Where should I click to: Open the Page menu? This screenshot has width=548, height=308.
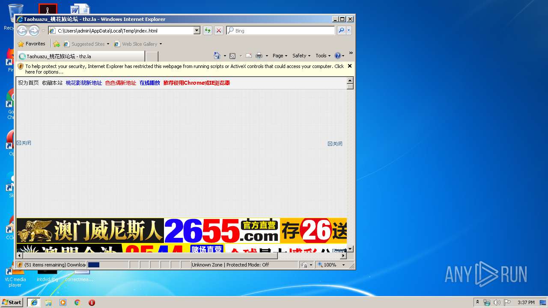pyautogui.click(x=280, y=56)
